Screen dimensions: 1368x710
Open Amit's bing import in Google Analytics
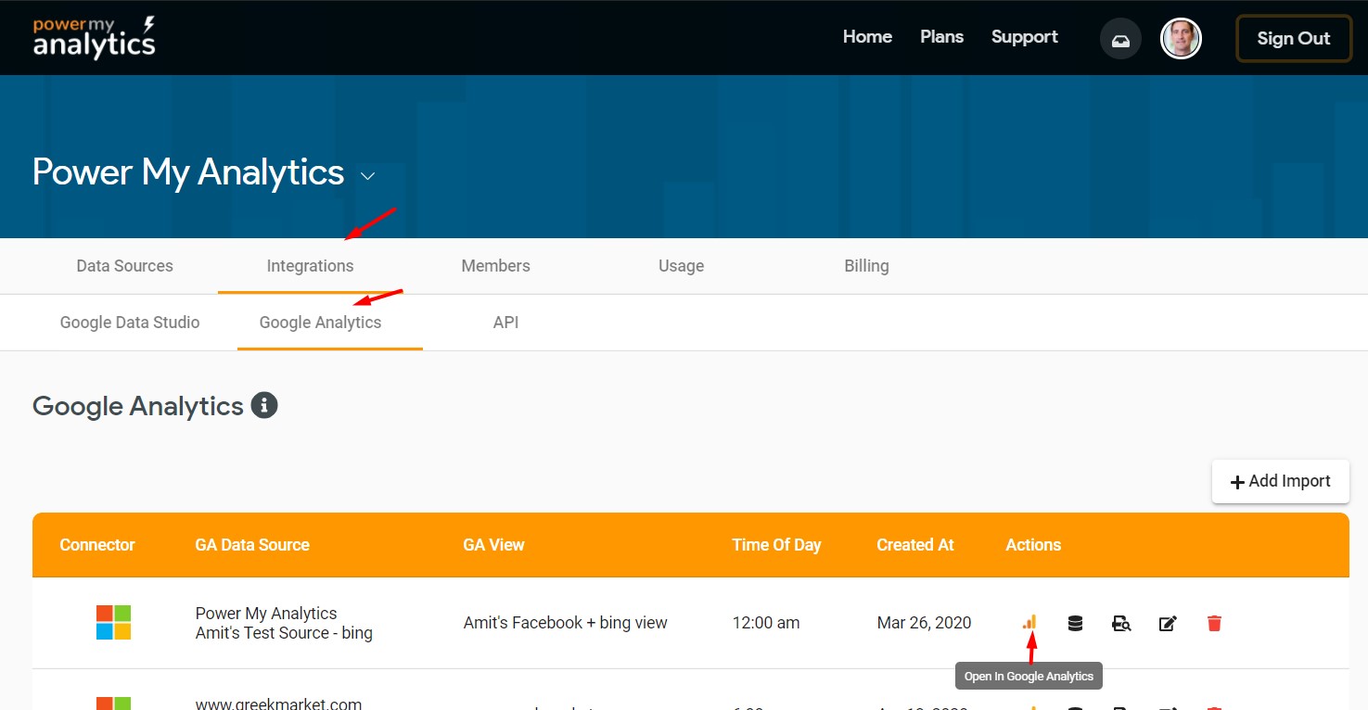(1029, 622)
